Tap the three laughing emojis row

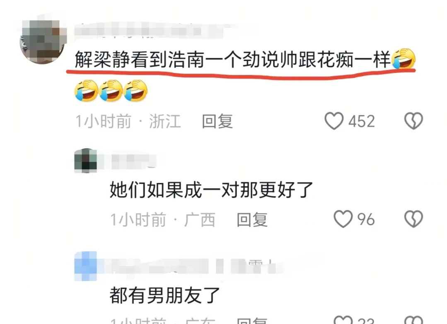(x=111, y=91)
